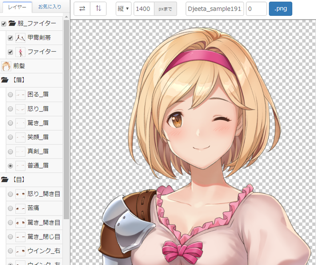Select the 驚き_開き目 radio button
Viewport: 316px width, 265px height.
(x=10, y=223)
